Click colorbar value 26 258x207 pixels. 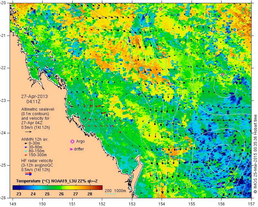coord(61,194)
